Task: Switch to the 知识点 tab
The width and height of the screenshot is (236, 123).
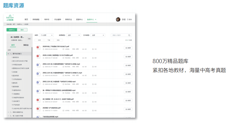Action: tap(26, 45)
